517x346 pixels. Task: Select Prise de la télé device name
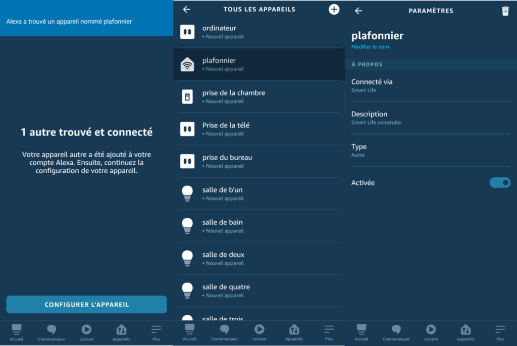(226, 125)
